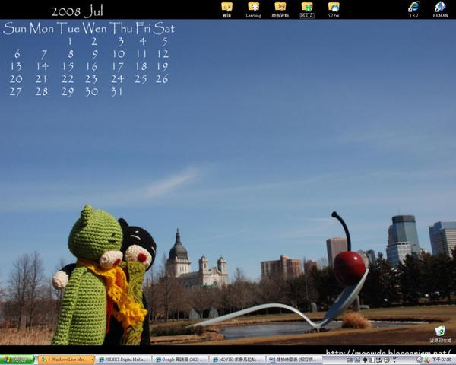
Task: Select the bear folder between Learning and MTS
Action: pyautogui.click(x=280, y=10)
